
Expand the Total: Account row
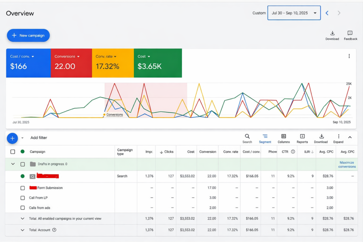pos(23,230)
